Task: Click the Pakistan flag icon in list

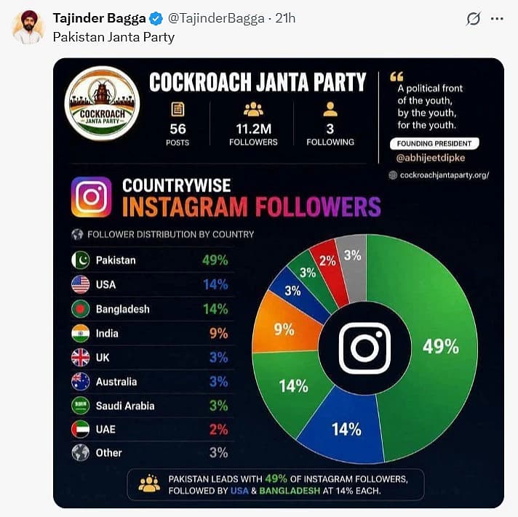Action: point(80,260)
